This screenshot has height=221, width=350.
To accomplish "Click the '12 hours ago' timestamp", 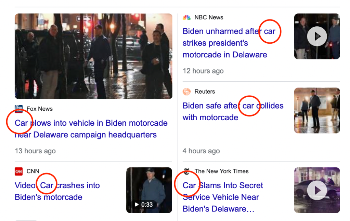I will pyautogui.click(x=203, y=71).
